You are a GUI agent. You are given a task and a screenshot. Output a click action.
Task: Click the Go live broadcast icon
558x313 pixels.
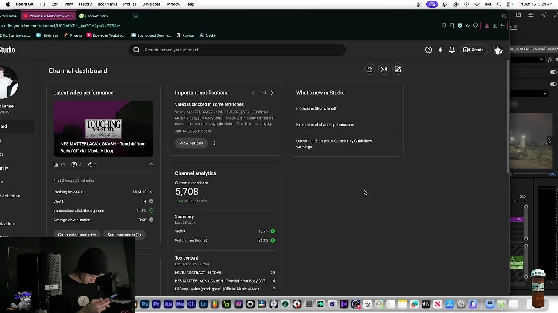click(384, 70)
